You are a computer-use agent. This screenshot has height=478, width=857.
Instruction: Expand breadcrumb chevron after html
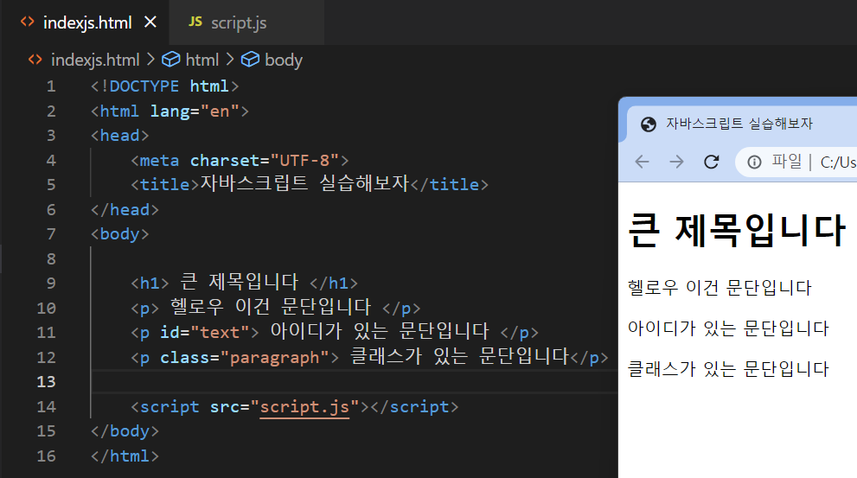coord(230,59)
